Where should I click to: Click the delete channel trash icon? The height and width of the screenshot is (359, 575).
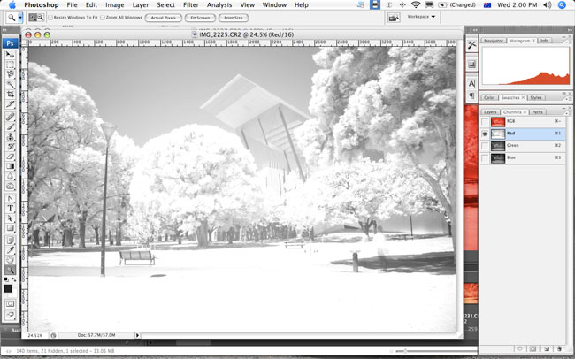point(560,348)
